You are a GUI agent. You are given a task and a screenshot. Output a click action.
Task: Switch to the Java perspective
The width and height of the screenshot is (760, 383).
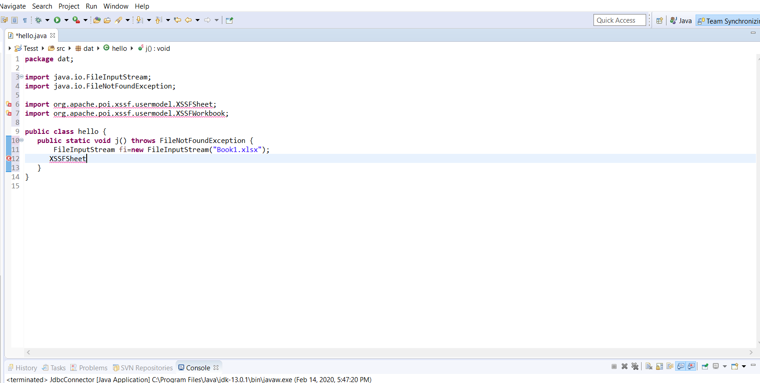[681, 21]
